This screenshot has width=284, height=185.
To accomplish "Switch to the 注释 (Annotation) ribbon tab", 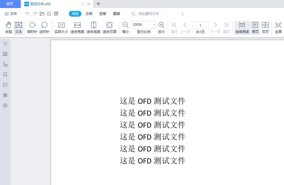I will pos(89,13).
